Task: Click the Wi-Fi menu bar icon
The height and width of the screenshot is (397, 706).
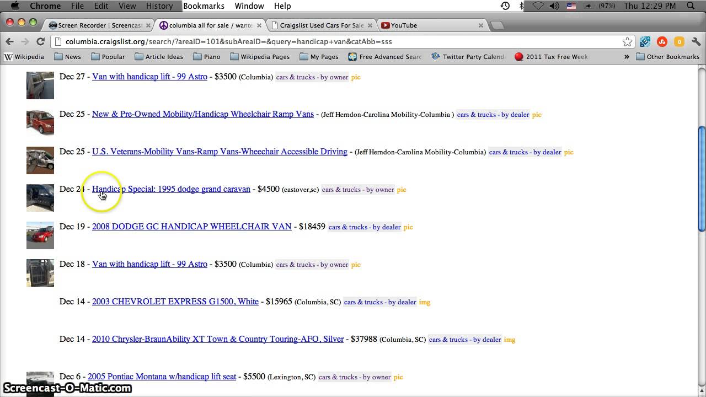Action: tap(538, 6)
